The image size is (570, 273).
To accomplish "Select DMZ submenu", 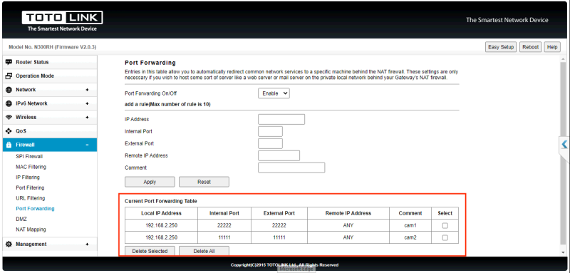I will tap(21, 220).
